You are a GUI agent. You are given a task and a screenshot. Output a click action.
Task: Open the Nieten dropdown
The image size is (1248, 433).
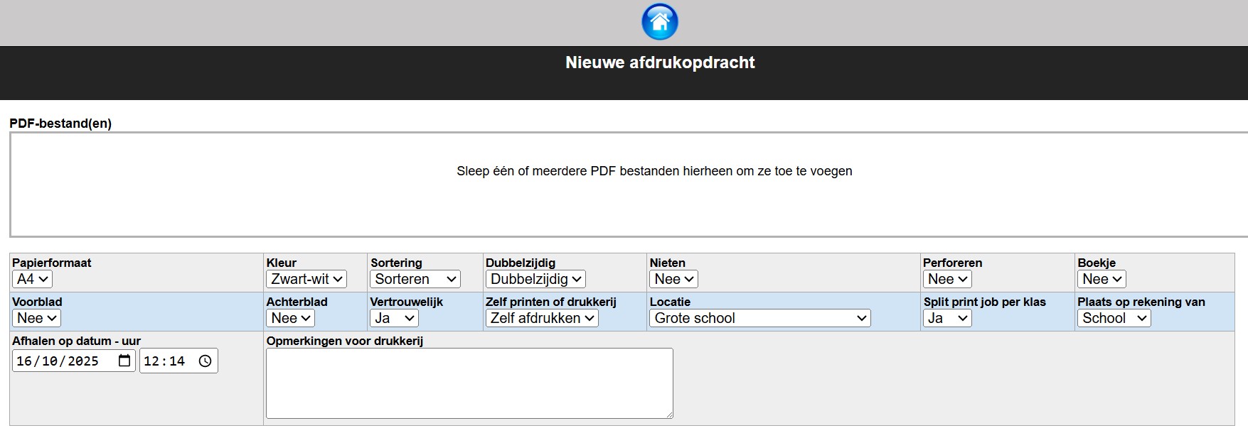673,279
